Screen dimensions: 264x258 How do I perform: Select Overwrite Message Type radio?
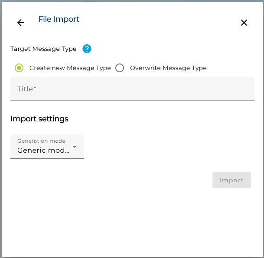(x=120, y=68)
